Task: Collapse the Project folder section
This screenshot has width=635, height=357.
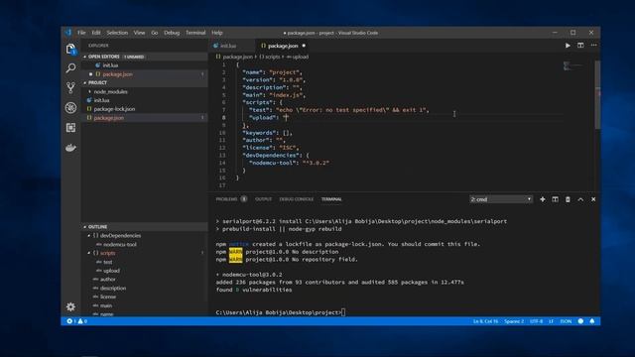Action: coord(85,82)
